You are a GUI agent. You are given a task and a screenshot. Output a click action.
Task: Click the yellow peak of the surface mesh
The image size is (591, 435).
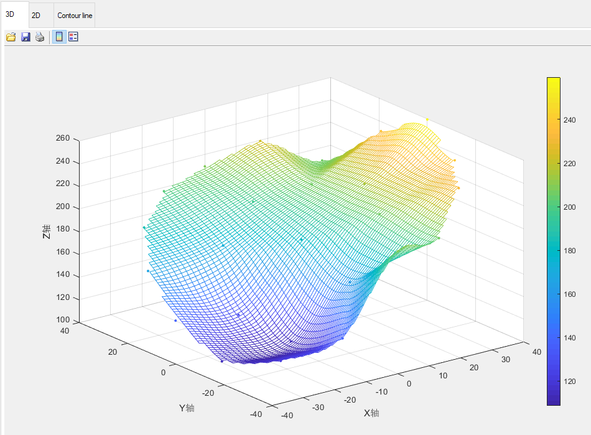pyautogui.click(x=416, y=129)
